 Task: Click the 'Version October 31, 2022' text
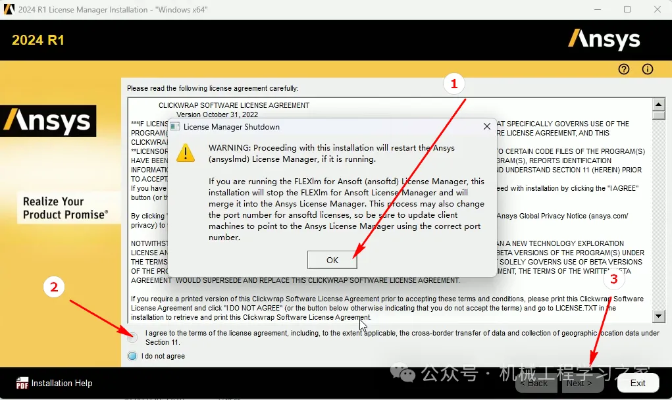217,114
